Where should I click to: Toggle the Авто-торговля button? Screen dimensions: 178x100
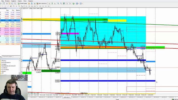click(x=41, y=4)
